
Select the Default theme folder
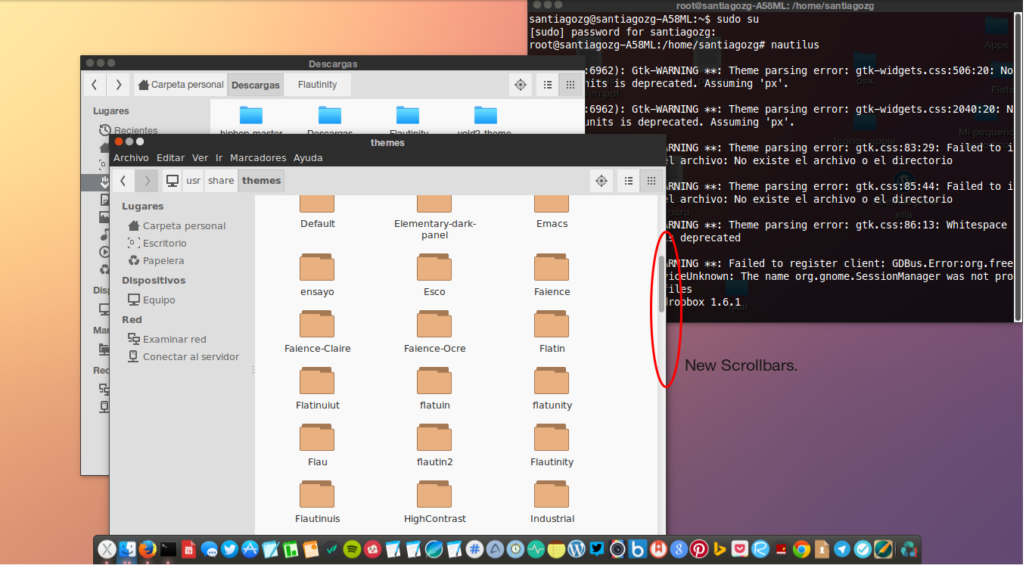[318, 210]
